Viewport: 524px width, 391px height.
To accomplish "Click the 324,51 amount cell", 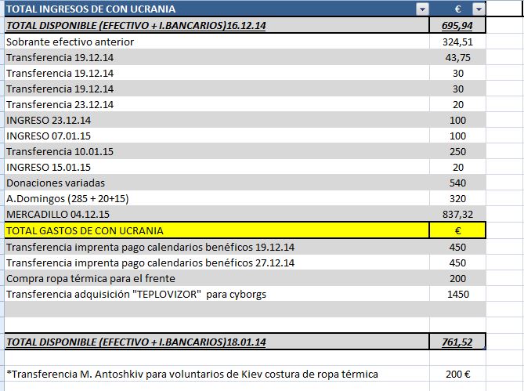I will tap(457, 42).
